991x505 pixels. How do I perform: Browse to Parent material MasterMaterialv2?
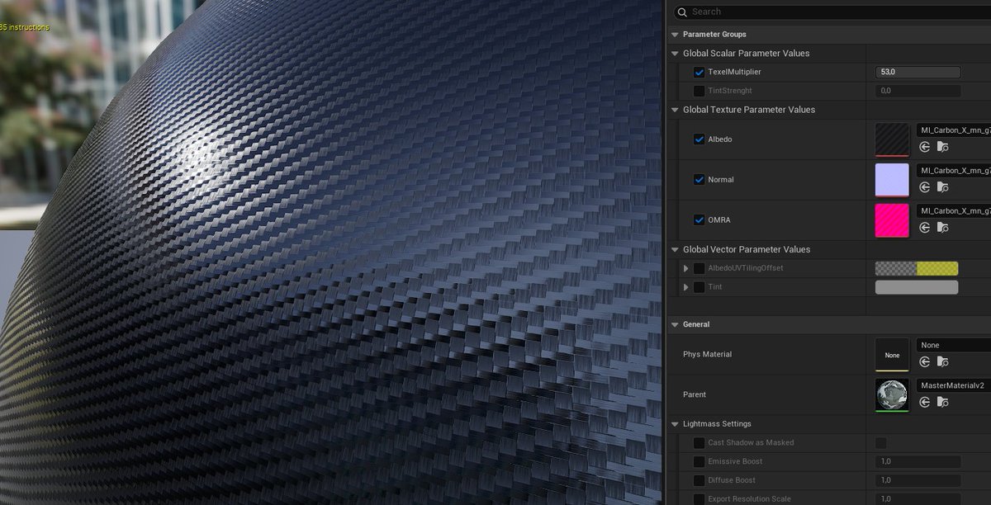[942, 402]
